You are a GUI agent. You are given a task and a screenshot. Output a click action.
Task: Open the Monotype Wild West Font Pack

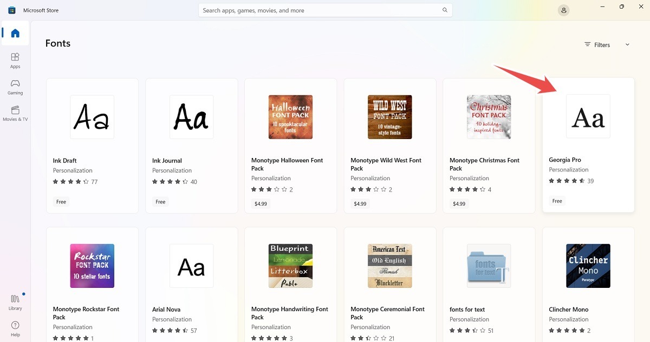(x=389, y=116)
